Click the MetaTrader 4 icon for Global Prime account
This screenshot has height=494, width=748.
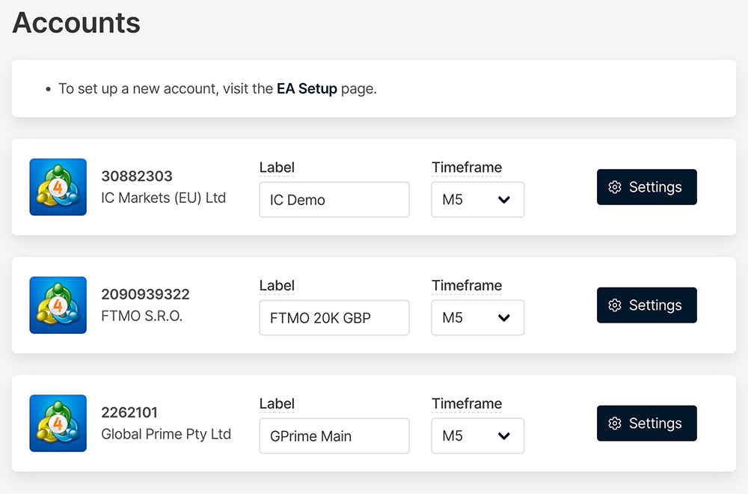point(58,424)
